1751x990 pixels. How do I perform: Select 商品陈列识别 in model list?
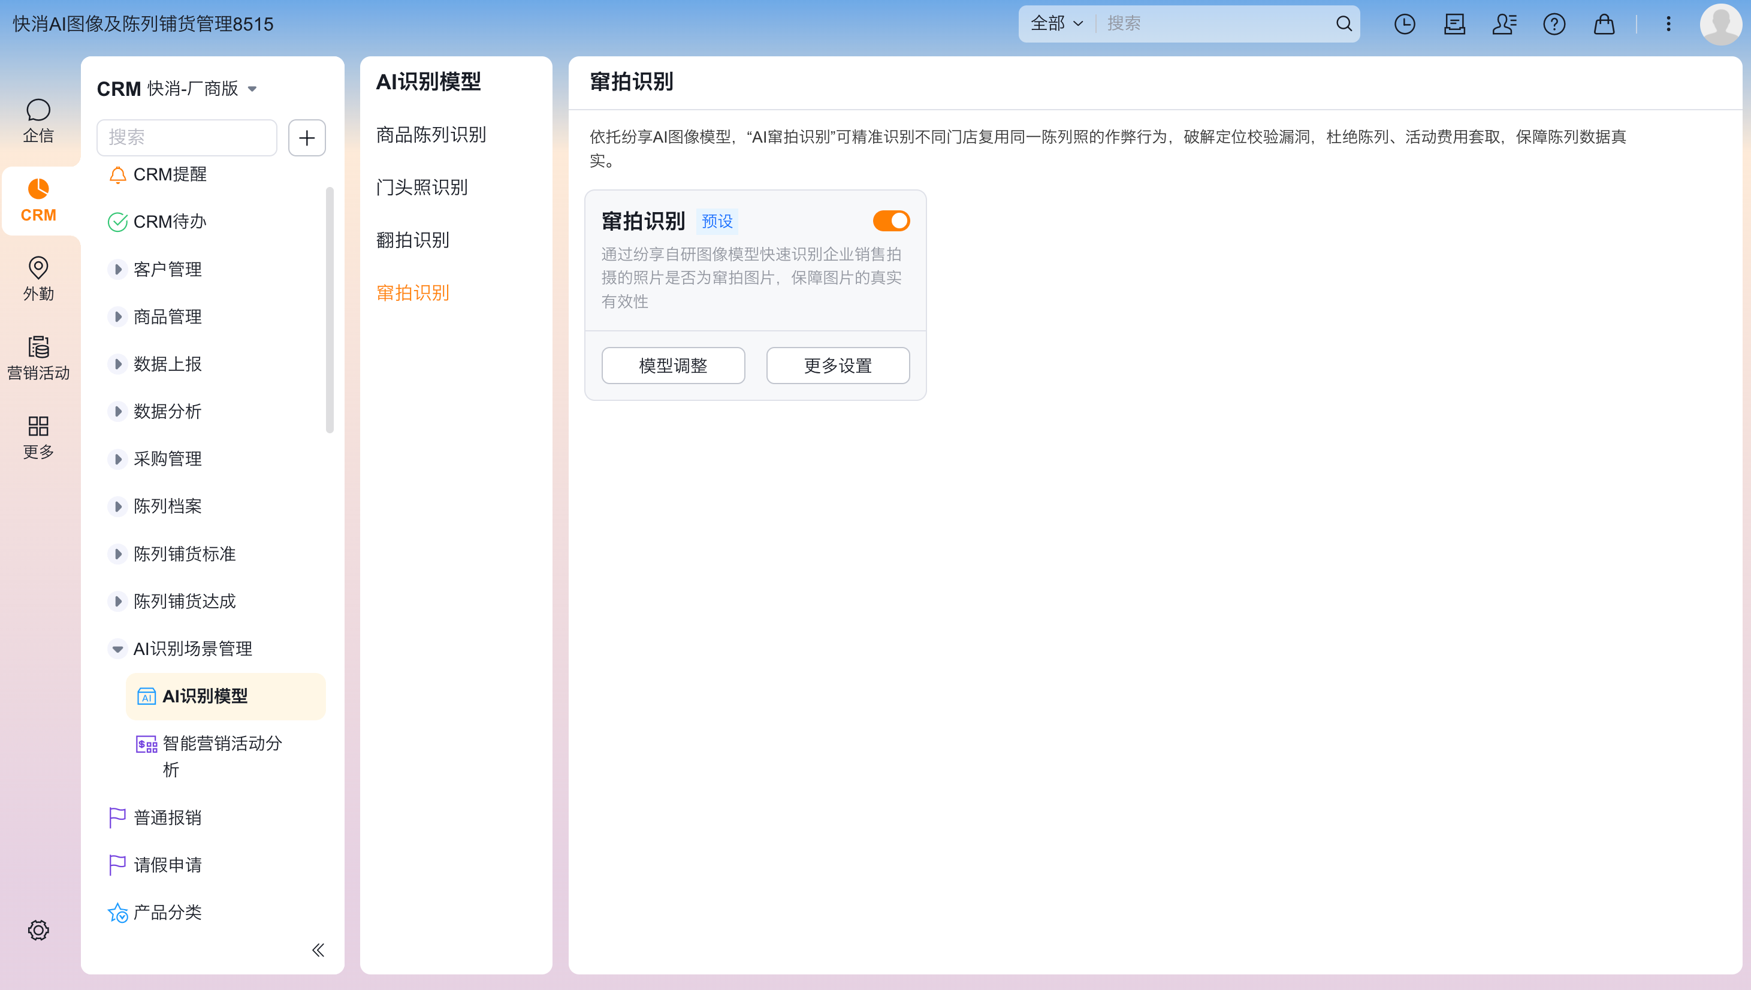pyautogui.click(x=431, y=135)
